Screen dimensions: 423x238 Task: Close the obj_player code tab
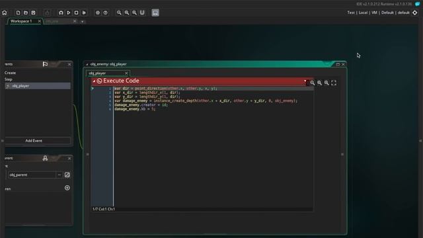126,73
